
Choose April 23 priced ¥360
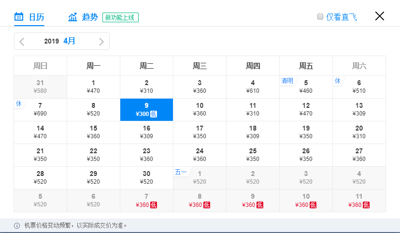[146, 155]
